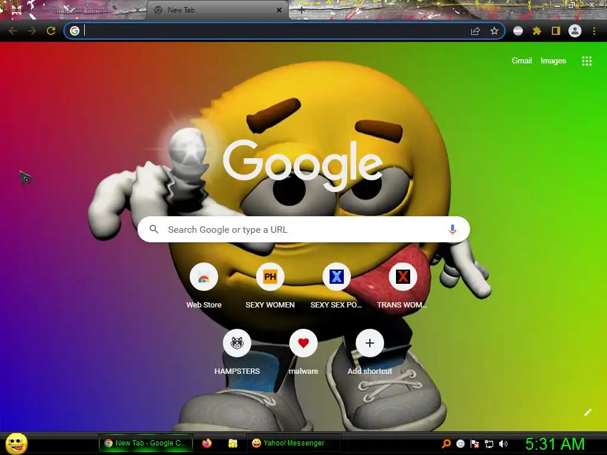Open the folder icon in taskbar
607x455 pixels.
click(x=232, y=443)
